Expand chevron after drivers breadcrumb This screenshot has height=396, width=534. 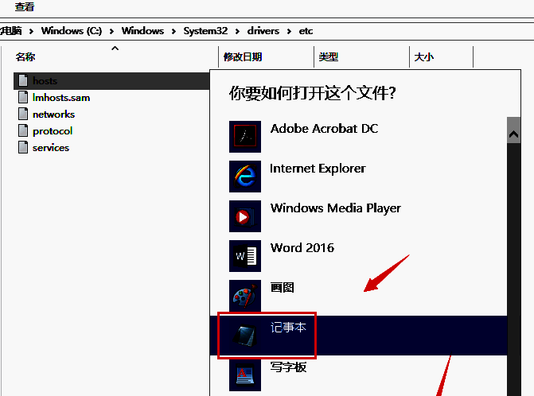[x=289, y=31]
